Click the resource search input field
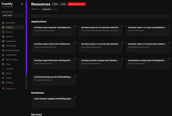 pos(101,16)
